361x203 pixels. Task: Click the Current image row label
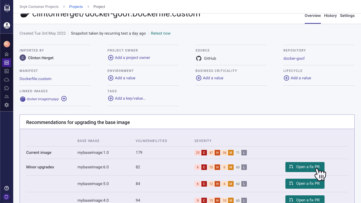click(39, 153)
